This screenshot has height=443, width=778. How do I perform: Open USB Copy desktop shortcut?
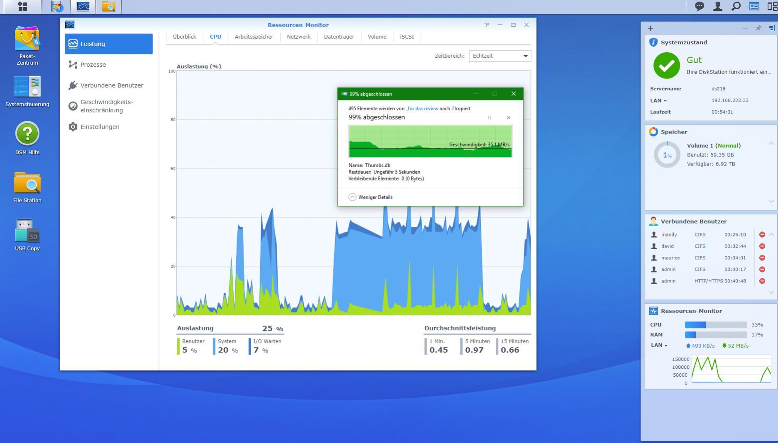[x=27, y=235]
